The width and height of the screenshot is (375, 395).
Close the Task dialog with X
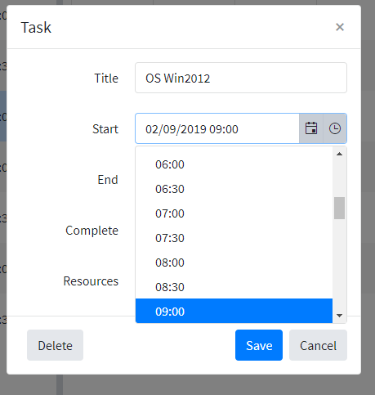pos(340,27)
